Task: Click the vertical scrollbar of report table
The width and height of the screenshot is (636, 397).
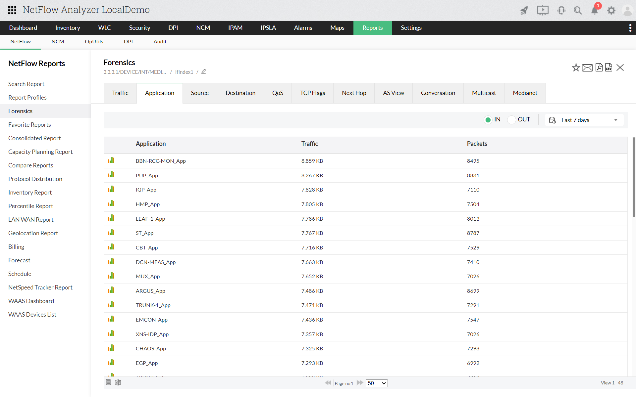Action: (634, 177)
